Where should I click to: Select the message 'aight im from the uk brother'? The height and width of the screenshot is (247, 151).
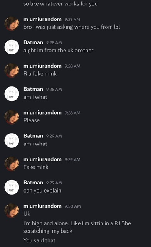(58, 51)
